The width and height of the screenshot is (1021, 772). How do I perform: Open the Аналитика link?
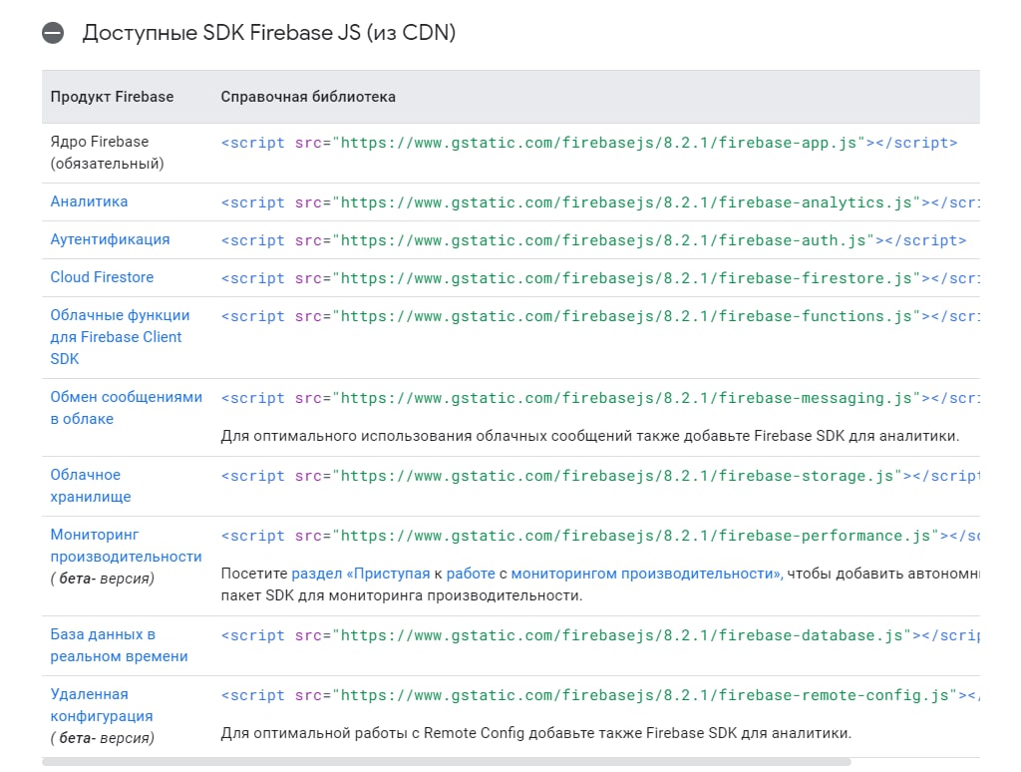89,201
